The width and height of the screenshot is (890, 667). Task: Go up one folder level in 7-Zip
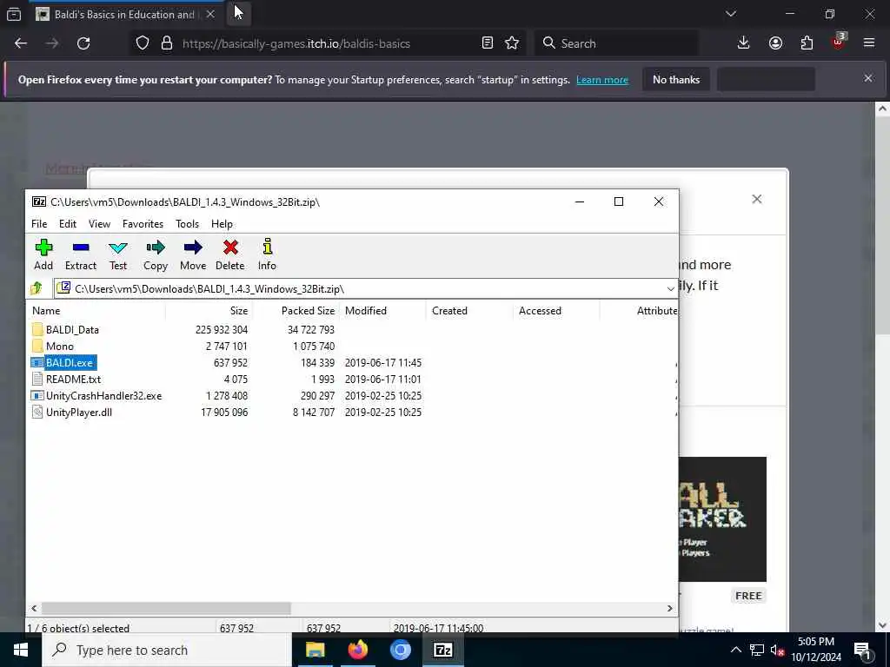(x=37, y=288)
